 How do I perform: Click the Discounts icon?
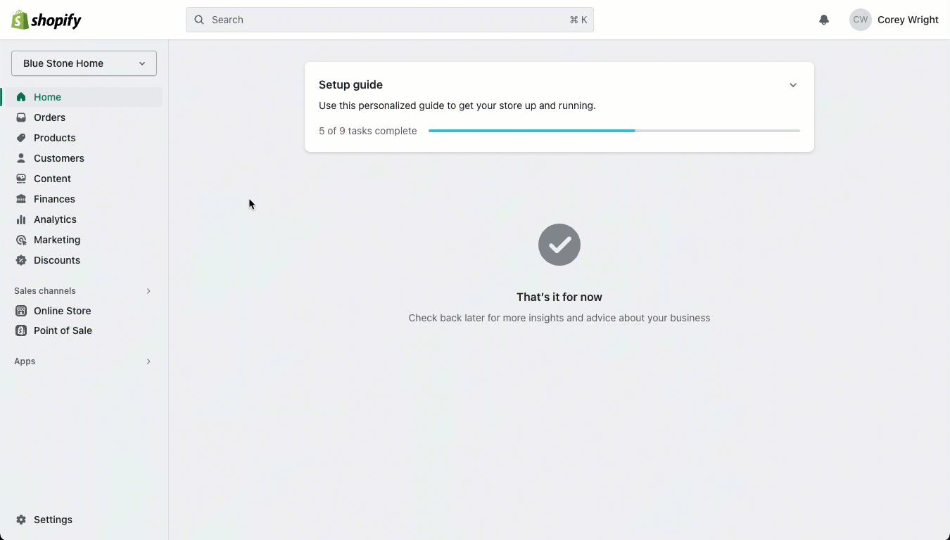[21, 260]
